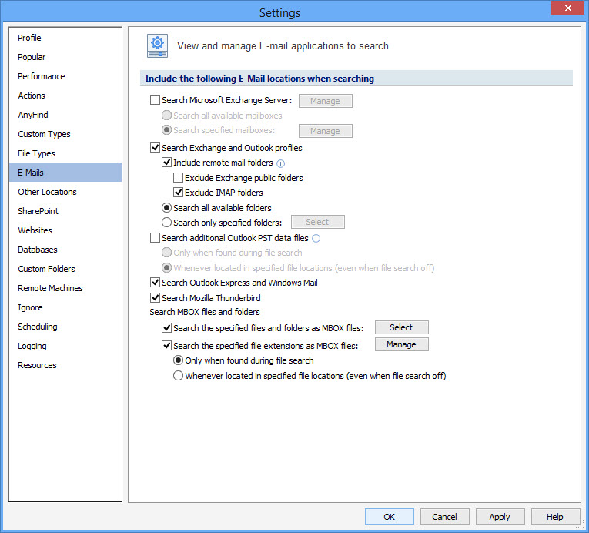Close the Settings dialog window
Viewport: 589px width, 533px height.
coord(567,8)
